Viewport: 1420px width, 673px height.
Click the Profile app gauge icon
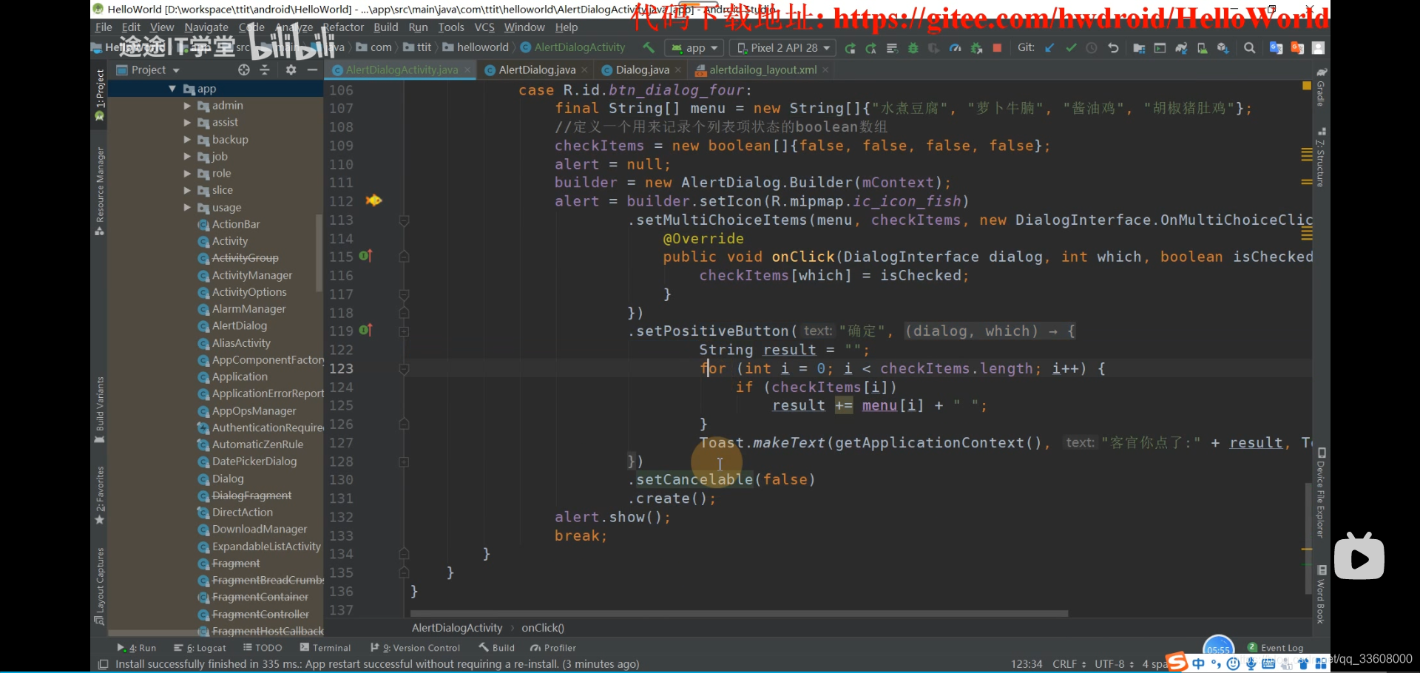(x=956, y=48)
